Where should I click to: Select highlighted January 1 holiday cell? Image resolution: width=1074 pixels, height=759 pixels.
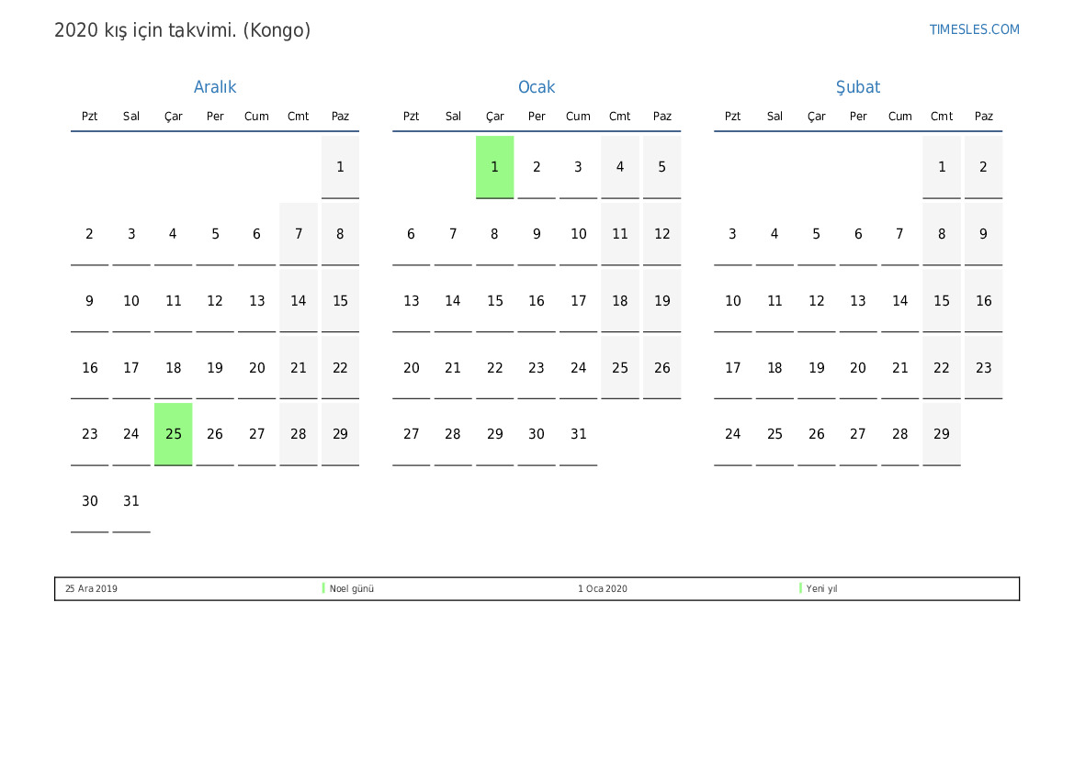tap(494, 167)
